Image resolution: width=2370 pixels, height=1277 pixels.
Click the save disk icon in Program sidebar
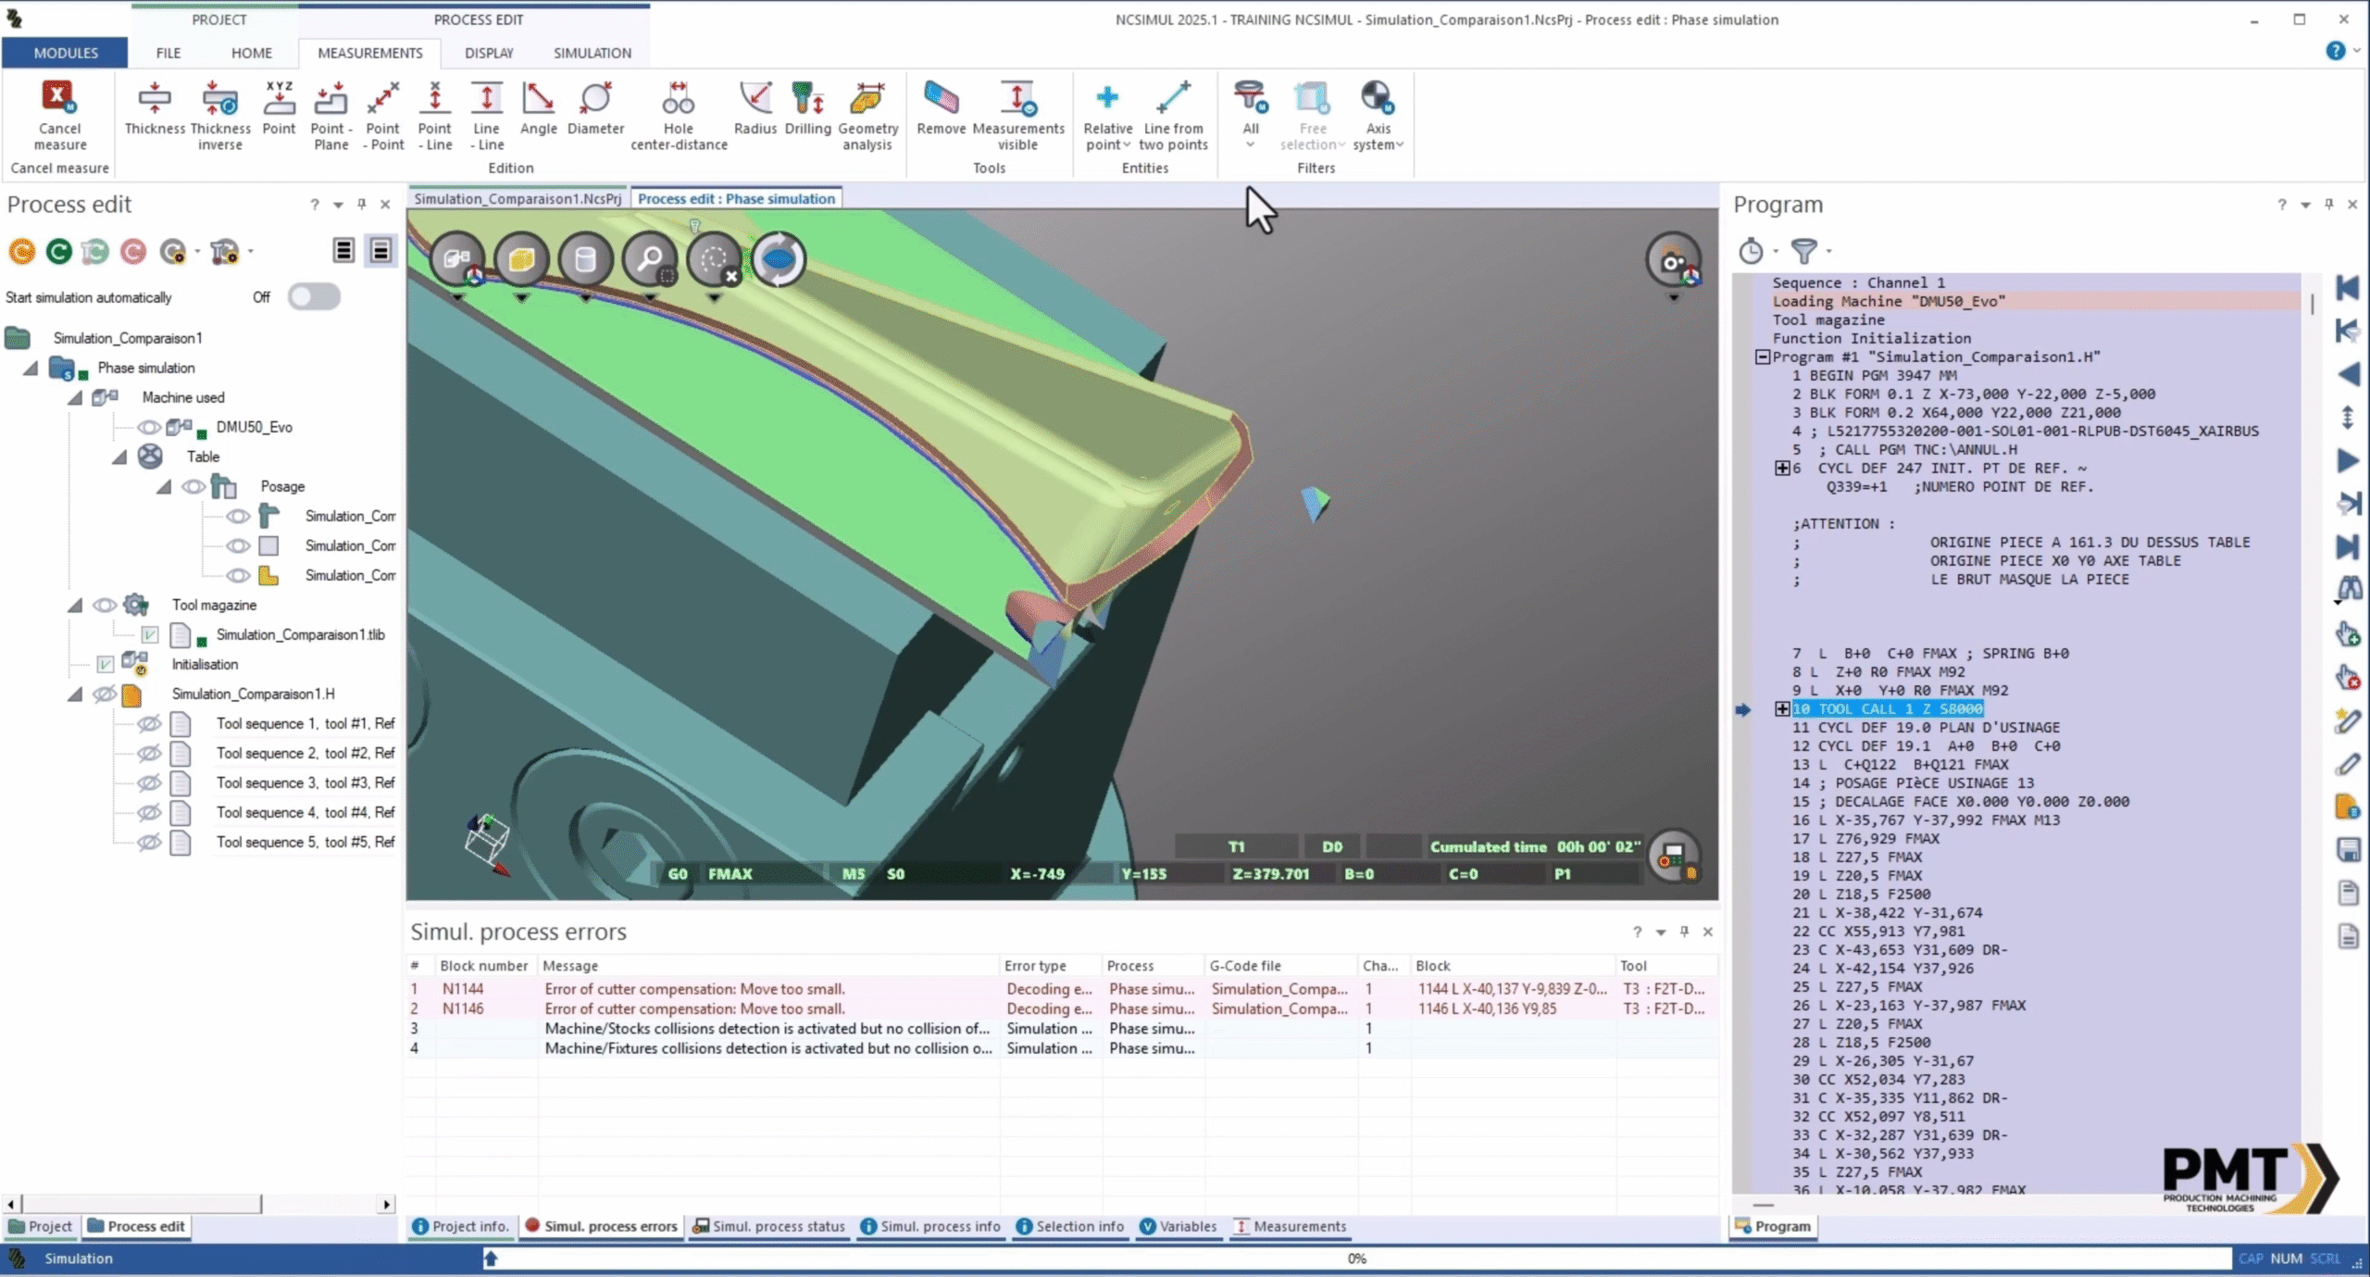[x=2349, y=849]
